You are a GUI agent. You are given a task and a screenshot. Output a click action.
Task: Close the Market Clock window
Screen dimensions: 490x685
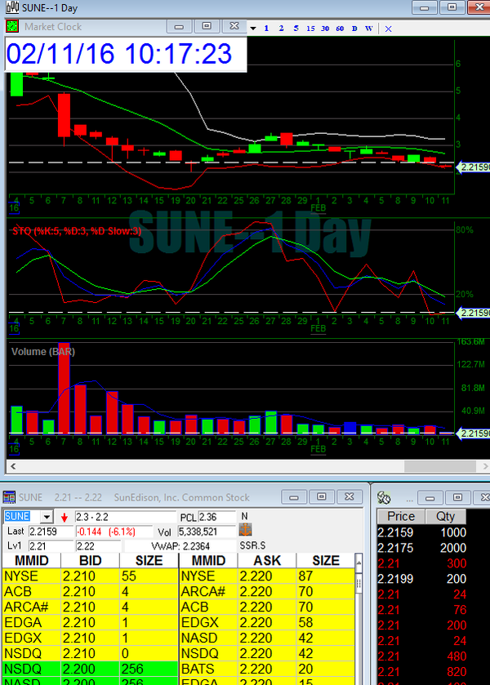[234, 26]
